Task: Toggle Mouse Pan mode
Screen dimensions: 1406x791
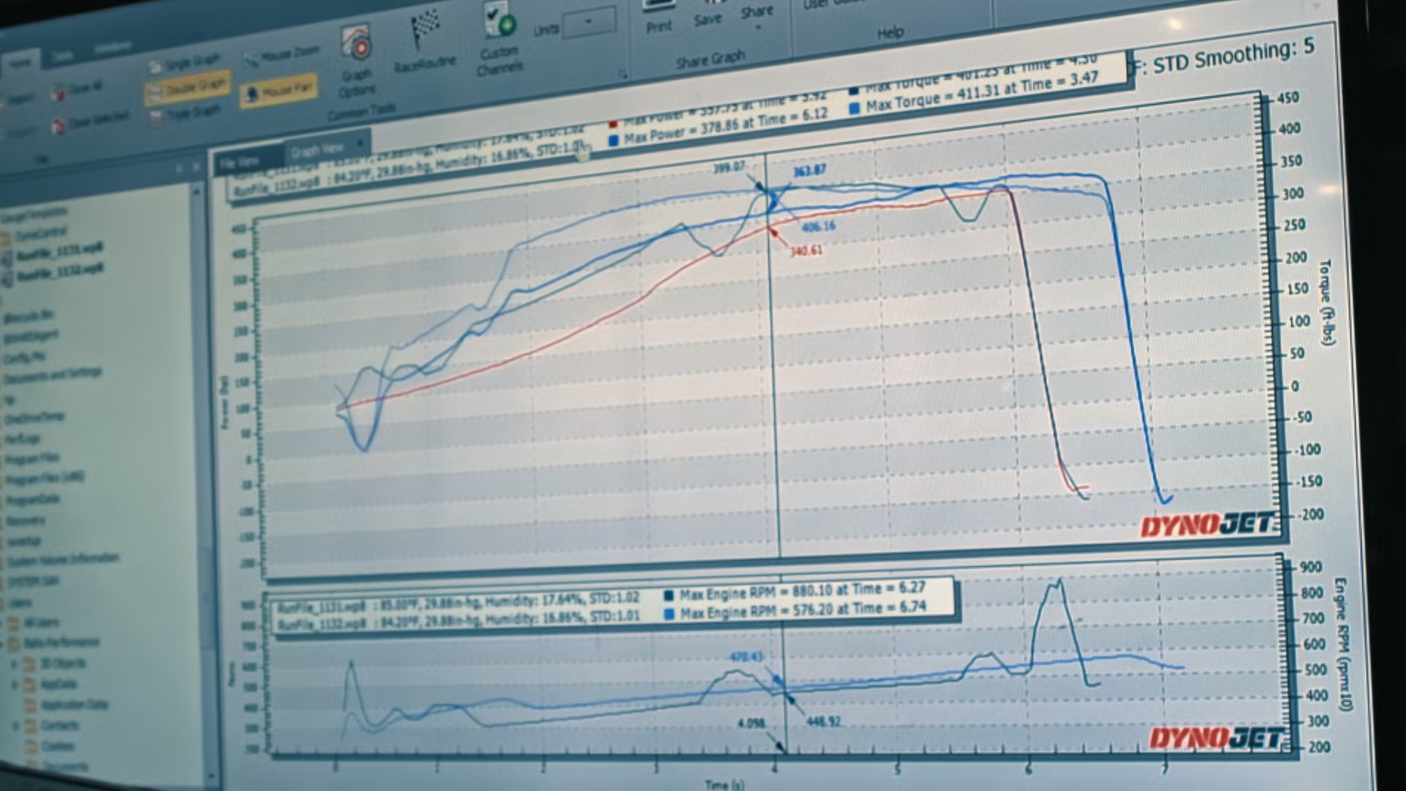Action: [x=279, y=92]
